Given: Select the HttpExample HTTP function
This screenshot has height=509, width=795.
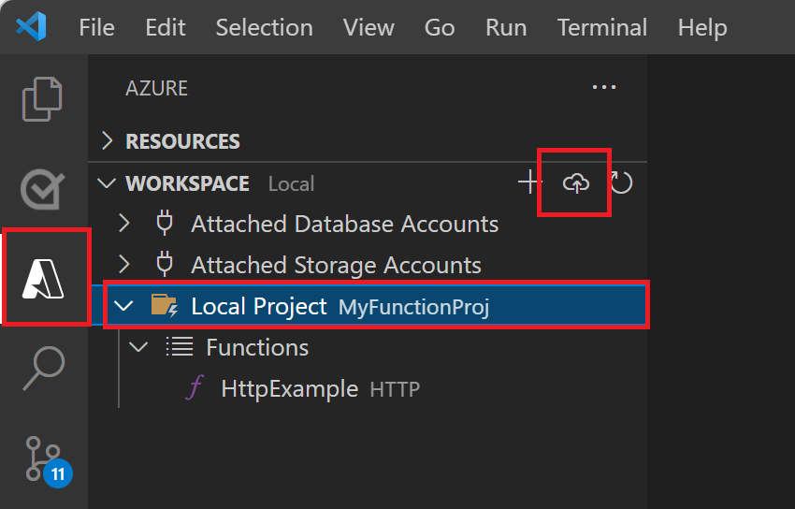Looking at the screenshot, I should (289, 388).
